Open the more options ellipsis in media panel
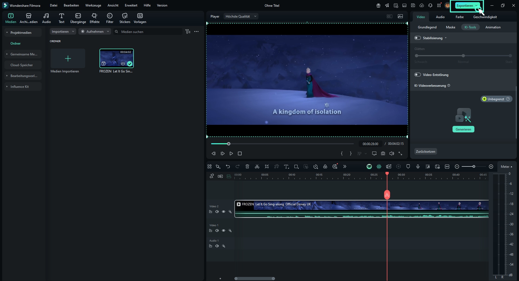Image resolution: width=519 pixels, height=281 pixels. pyautogui.click(x=197, y=32)
